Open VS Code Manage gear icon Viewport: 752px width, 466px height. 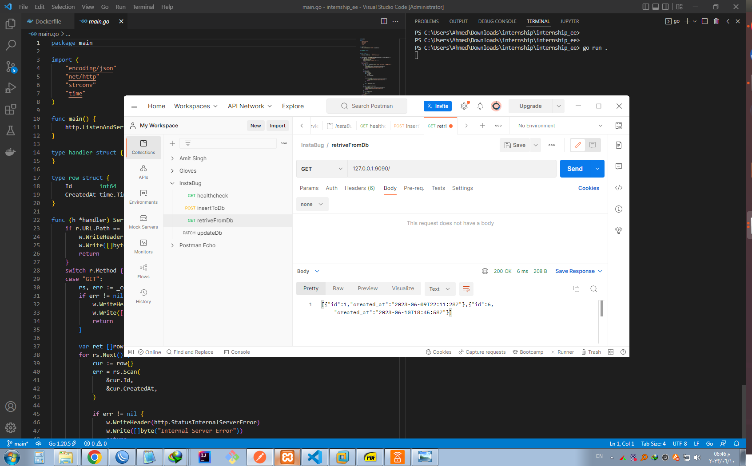(x=11, y=428)
